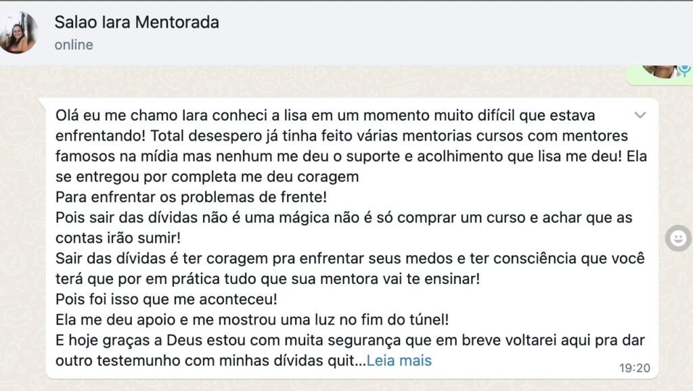
Task: Open the message options chevron menu
Action: [x=640, y=115]
